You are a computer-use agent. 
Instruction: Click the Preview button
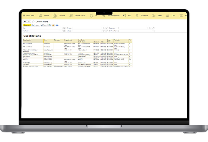(x=36, y=25)
